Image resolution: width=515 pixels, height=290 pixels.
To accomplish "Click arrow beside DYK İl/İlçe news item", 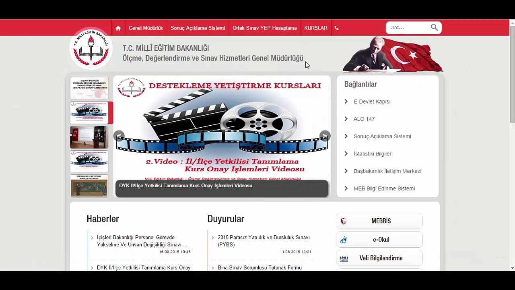I will (92, 268).
